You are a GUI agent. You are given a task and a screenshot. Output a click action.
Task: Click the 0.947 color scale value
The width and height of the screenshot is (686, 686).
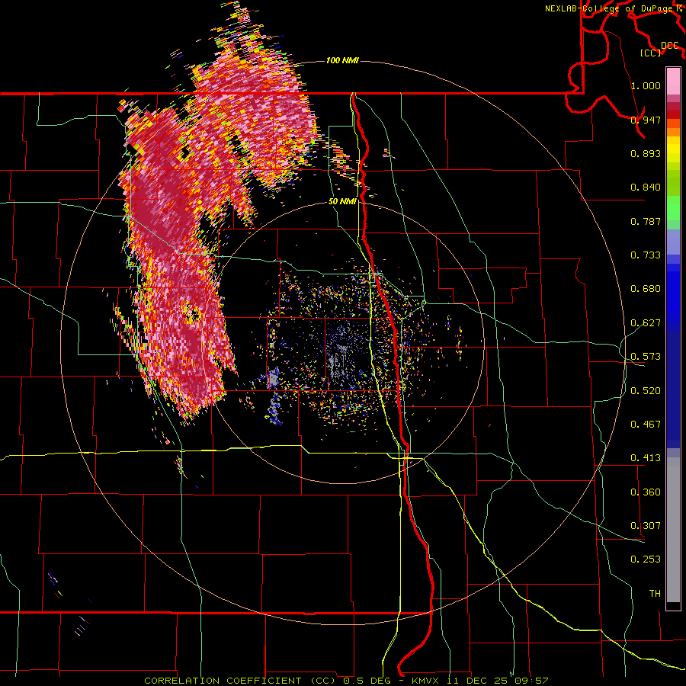point(646,120)
